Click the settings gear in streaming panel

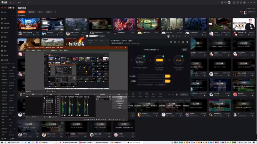coord(177,95)
